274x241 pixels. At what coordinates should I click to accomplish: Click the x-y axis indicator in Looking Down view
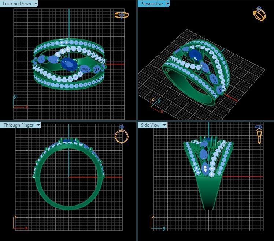[20, 102]
